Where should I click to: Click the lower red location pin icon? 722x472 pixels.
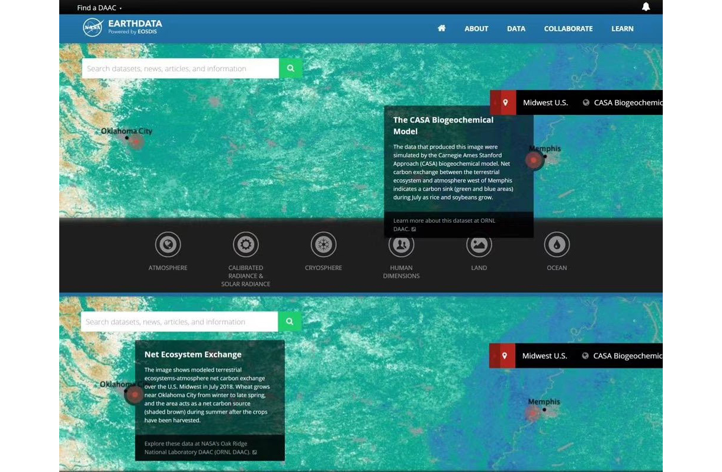pyautogui.click(x=505, y=356)
